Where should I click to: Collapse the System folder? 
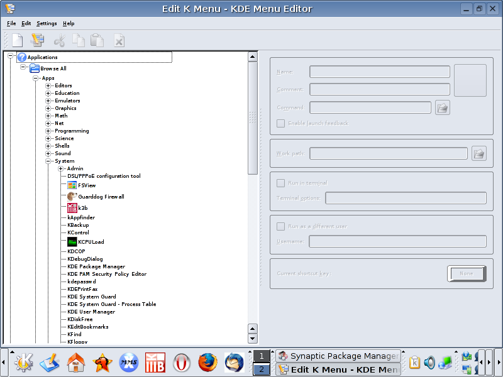pyautogui.click(x=48, y=161)
